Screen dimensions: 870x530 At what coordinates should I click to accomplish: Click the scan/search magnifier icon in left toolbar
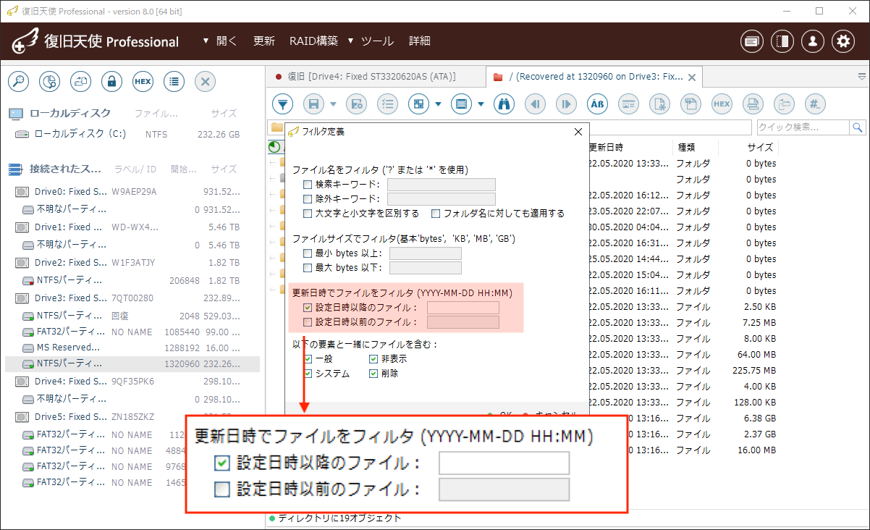click(x=18, y=81)
